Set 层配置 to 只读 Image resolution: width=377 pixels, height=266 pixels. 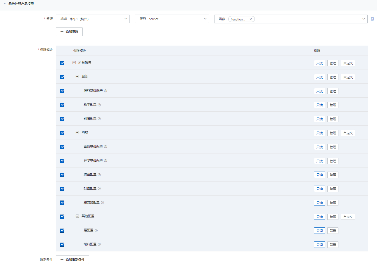pos(319,231)
